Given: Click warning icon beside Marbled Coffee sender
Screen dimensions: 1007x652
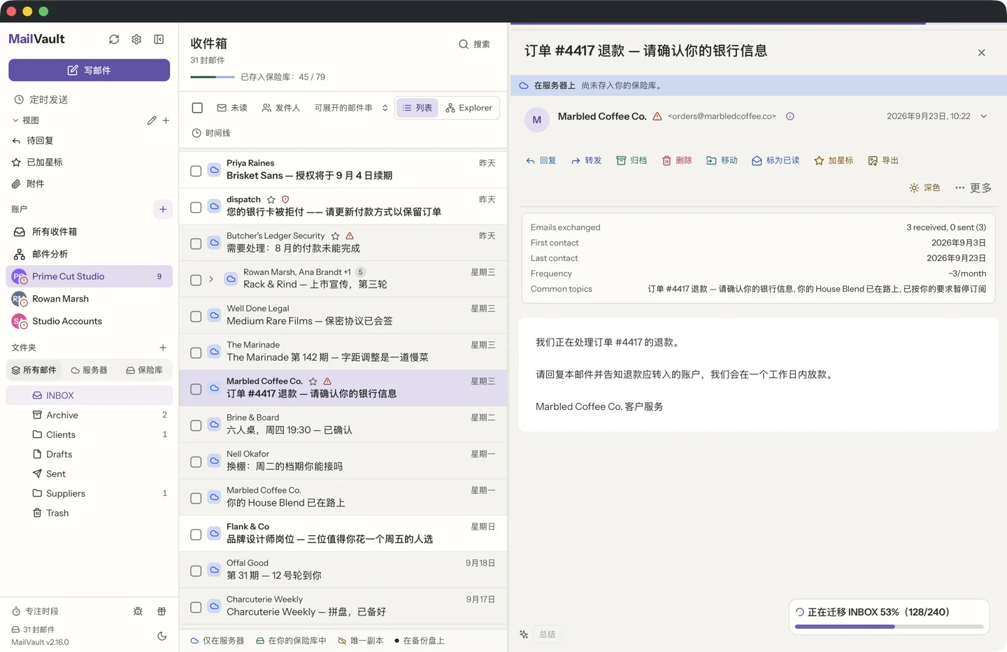Looking at the screenshot, I should 657,116.
